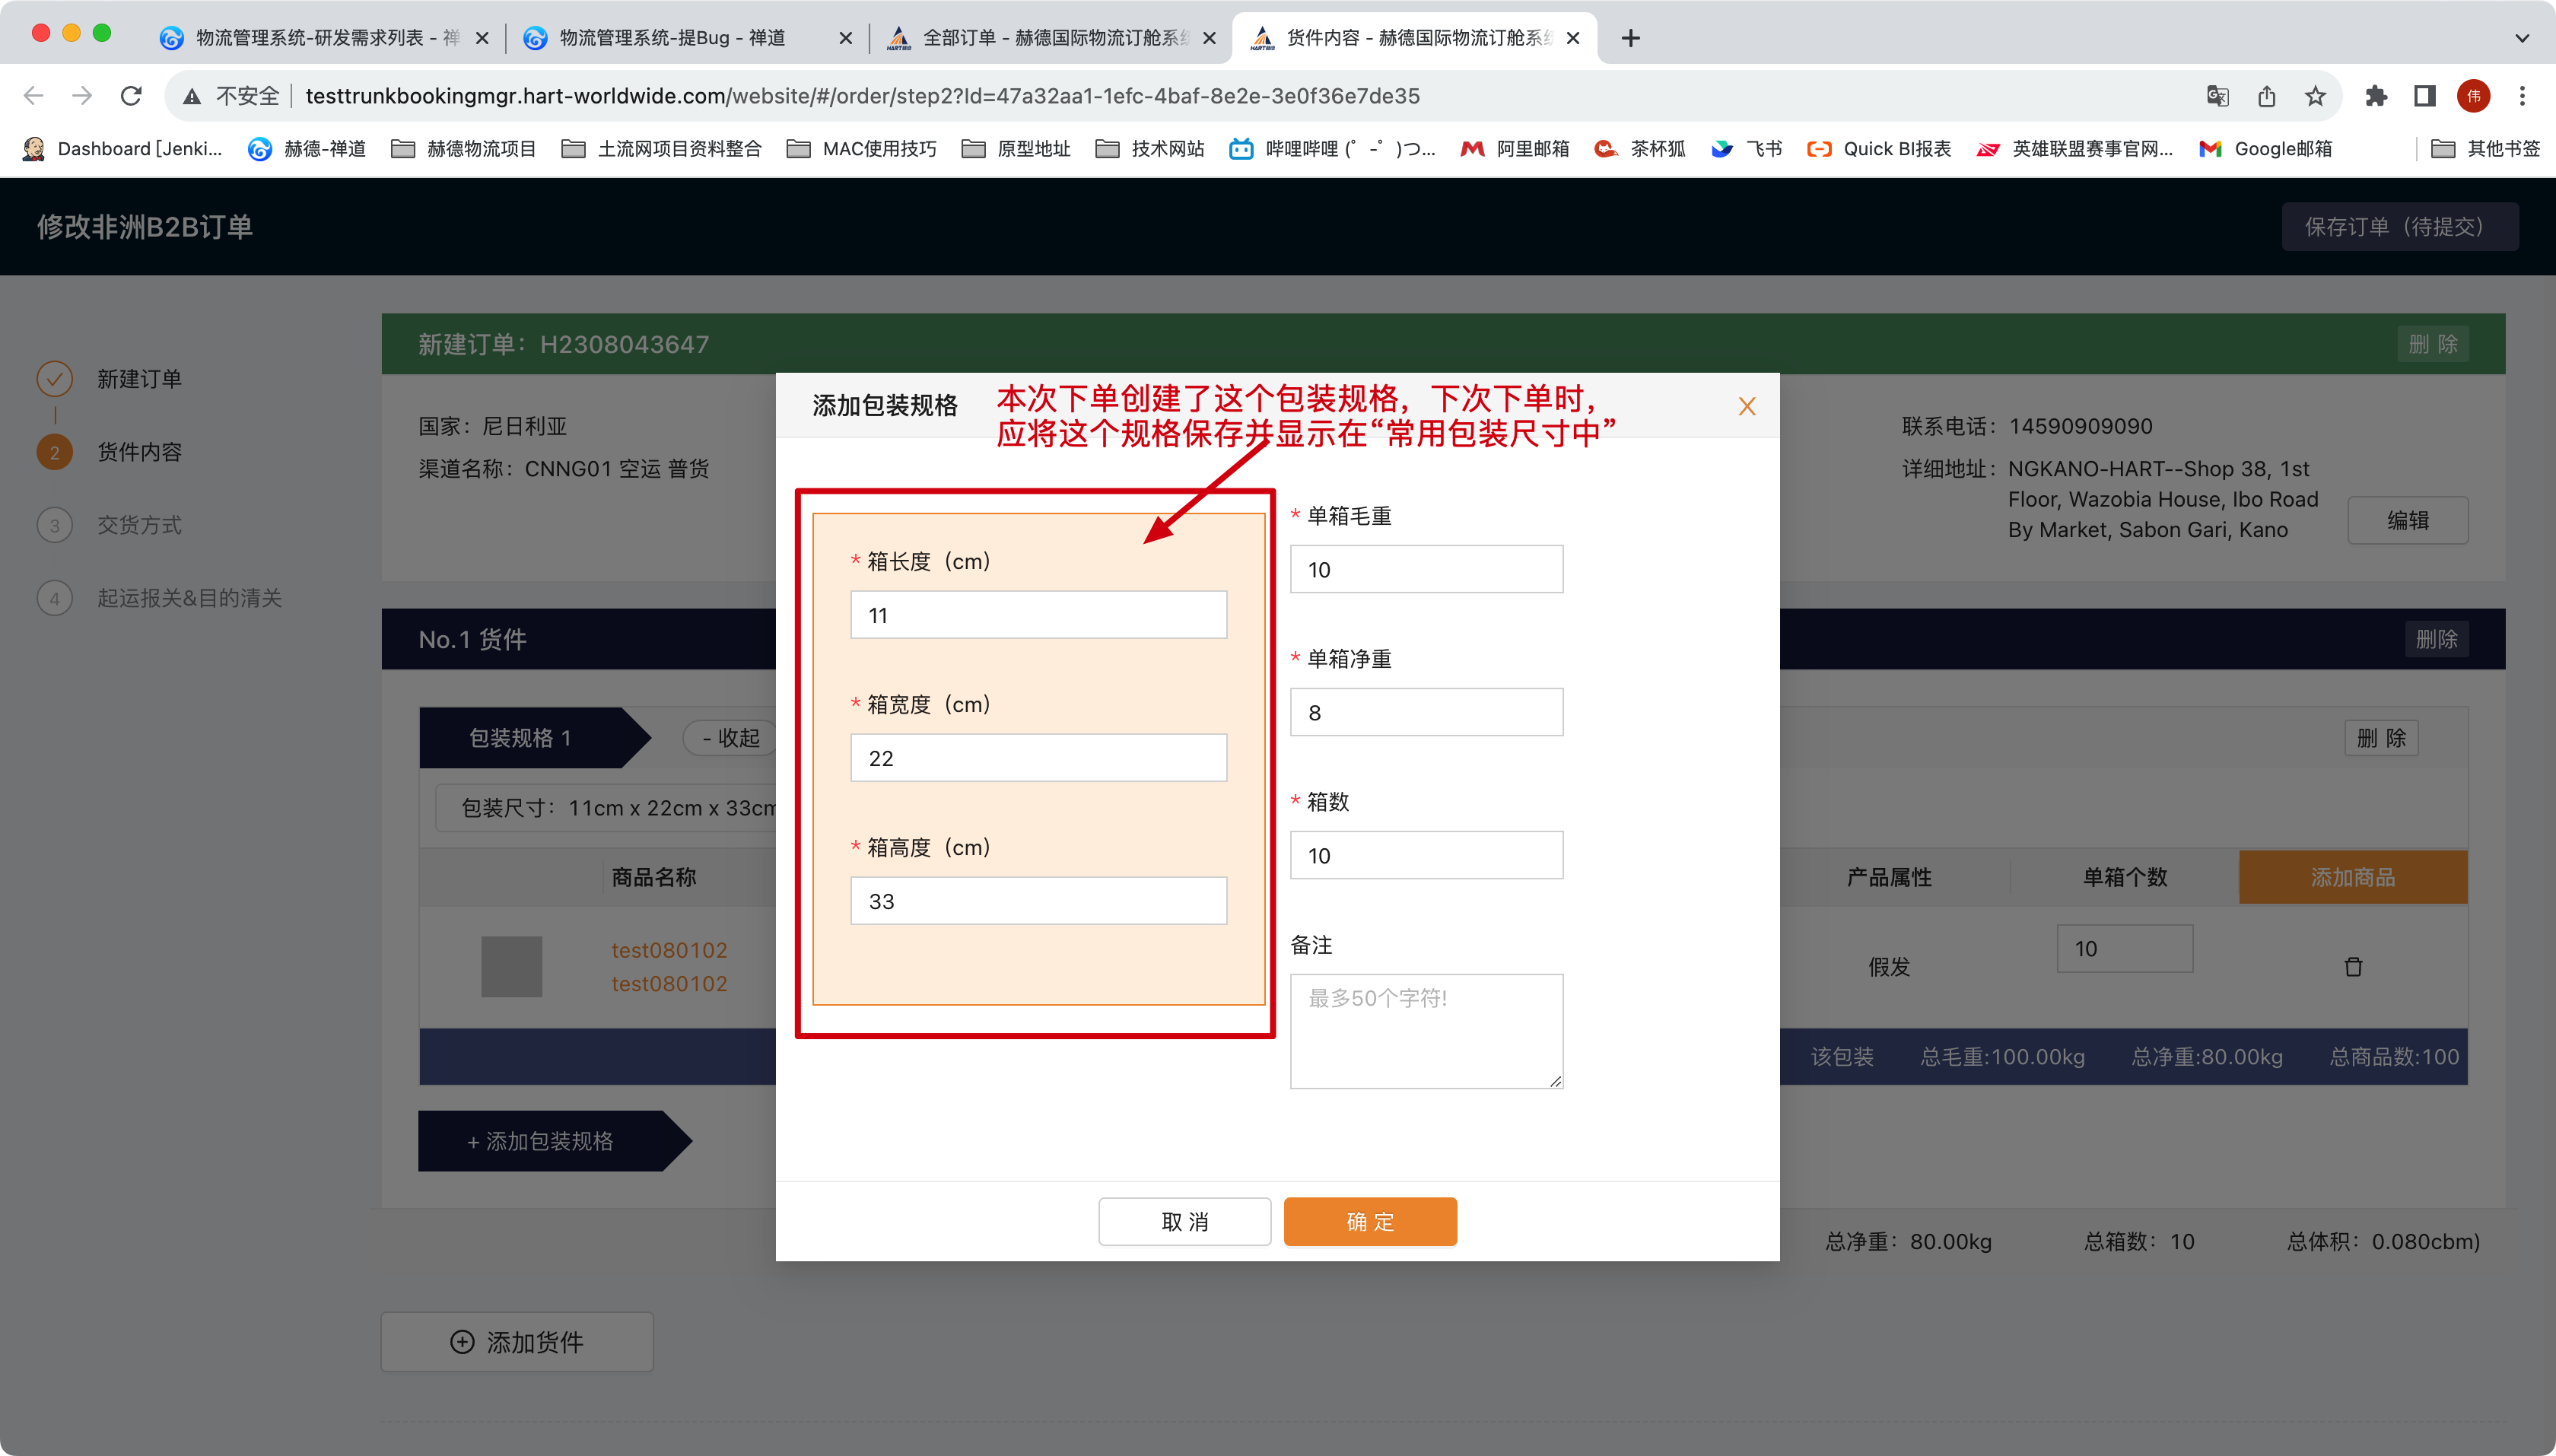Switch to the 全部订单 browser tab
The image size is (2556, 1456).
pyautogui.click(x=1050, y=38)
